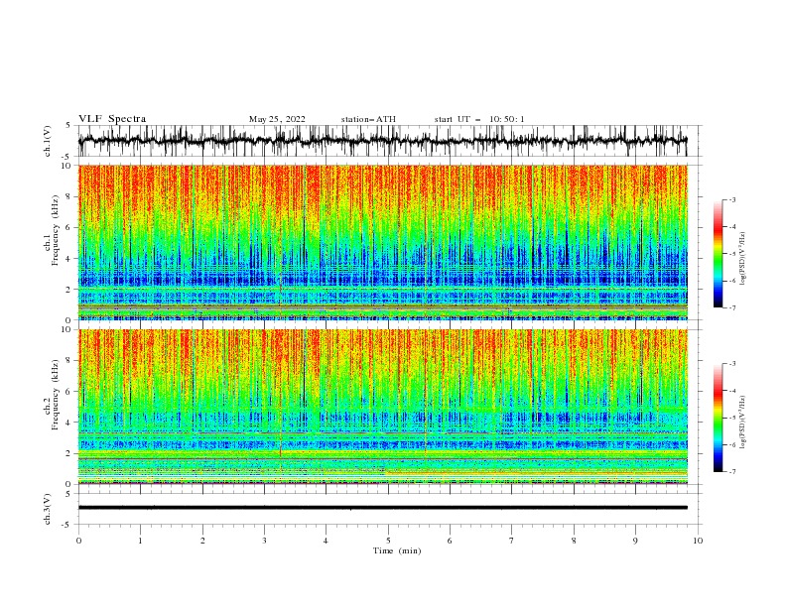The height and width of the screenshot is (607, 786).
Task: Click the ch.2 spectrogram panel
Action: pyautogui.click(x=383, y=407)
